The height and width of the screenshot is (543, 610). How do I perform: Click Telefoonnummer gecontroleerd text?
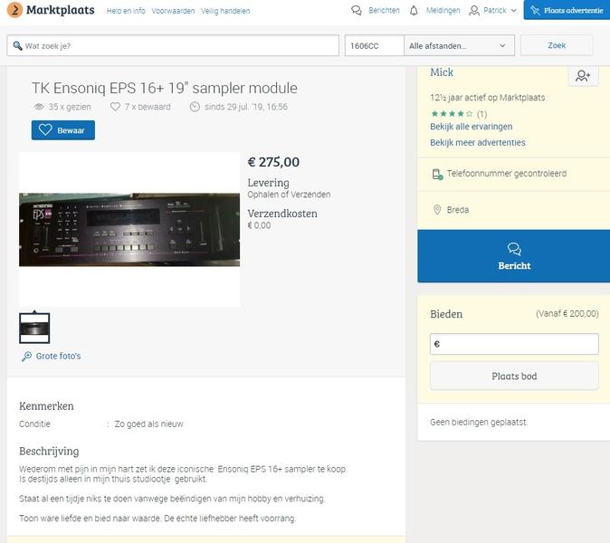pos(507,174)
